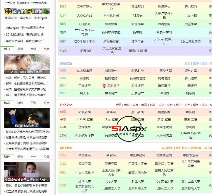Open 最高人民法院 link
The height and width of the screenshot is (195, 212).
[x=137, y=173]
